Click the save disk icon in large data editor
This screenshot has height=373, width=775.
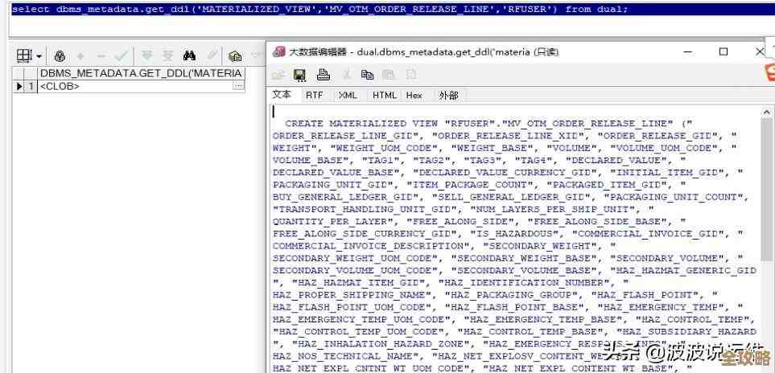pyautogui.click(x=299, y=75)
